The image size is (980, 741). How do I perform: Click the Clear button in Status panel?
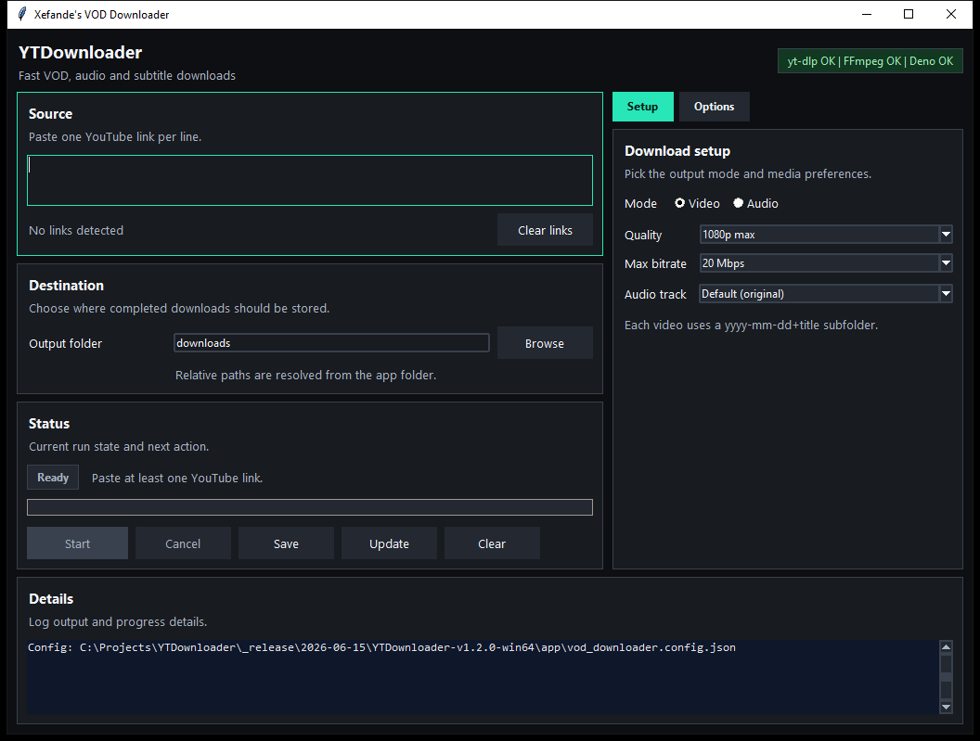pyautogui.click(x=492, y=543)
